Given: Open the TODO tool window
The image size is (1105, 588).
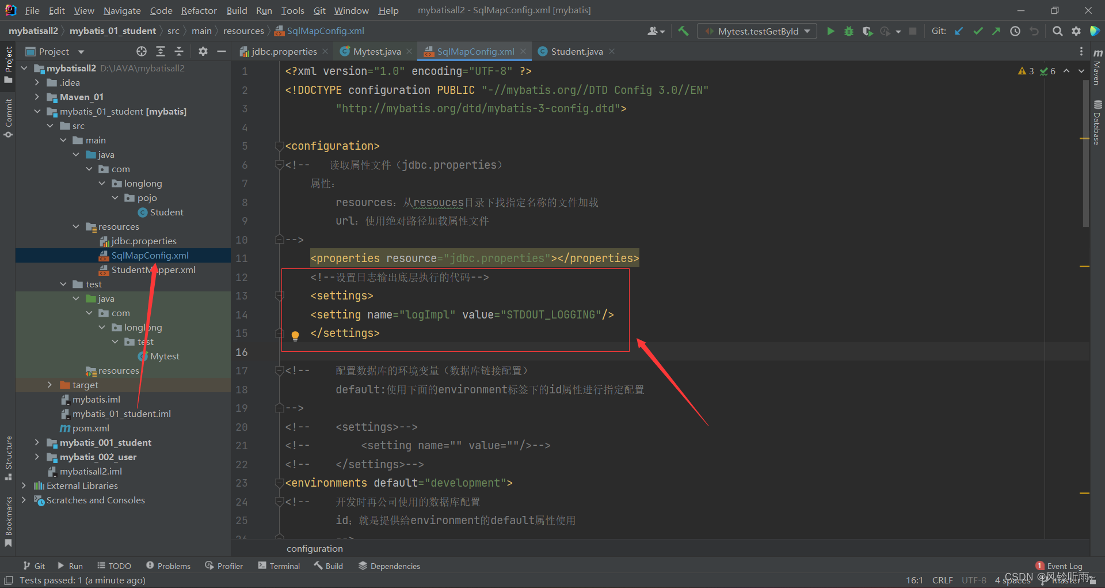Looking at the screenshot, I should [114, 566].
